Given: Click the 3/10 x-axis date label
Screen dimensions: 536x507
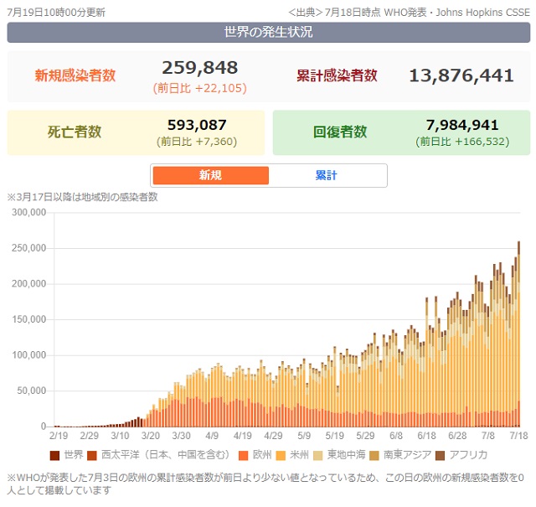Looking at the screenshot, I should coord(120,436).
